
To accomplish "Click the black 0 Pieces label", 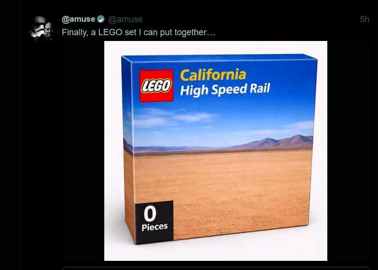I will coord(154,218).
